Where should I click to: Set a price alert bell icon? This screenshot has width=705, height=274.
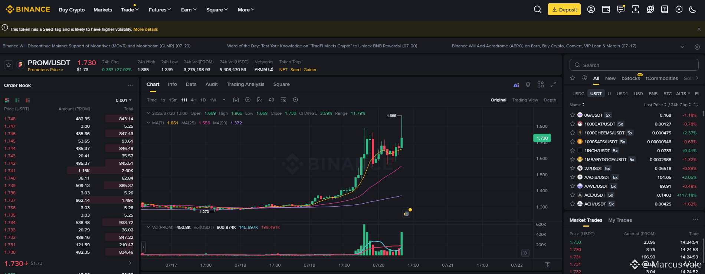click(528, 84)
